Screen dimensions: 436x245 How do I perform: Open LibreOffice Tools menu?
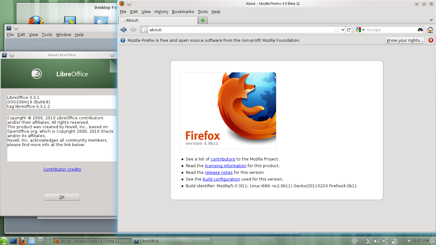coord(47,34)
